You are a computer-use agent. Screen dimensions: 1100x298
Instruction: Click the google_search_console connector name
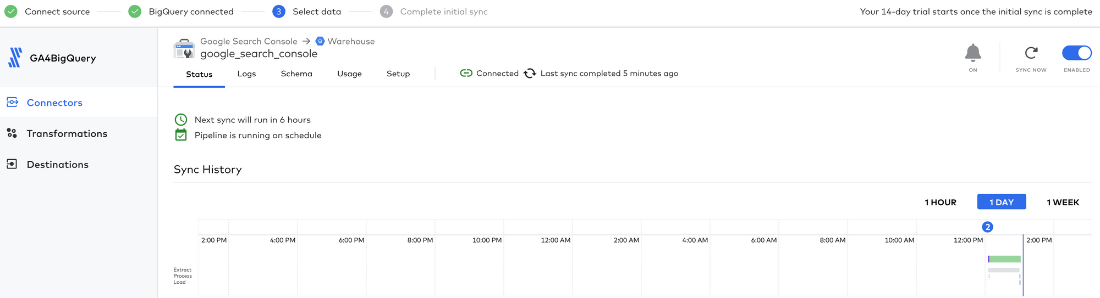[258, 54]
